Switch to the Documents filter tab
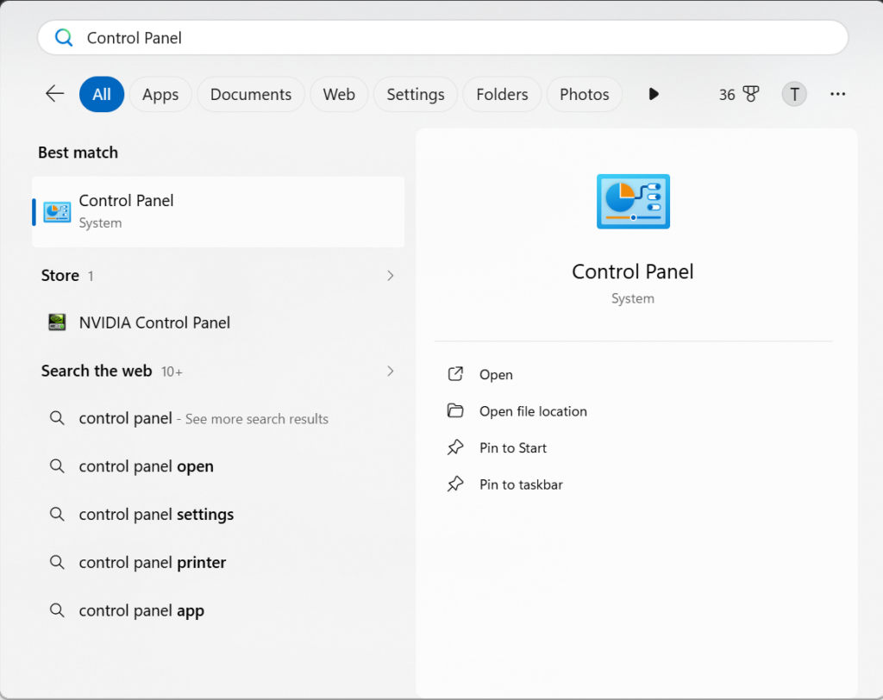This screenshot has width=883, height=700. 251,94
